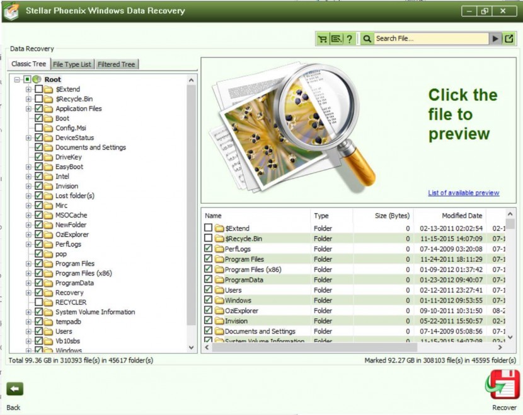523x415 pixels.
Task: Type in the Search File field
Action: (432, 38)
